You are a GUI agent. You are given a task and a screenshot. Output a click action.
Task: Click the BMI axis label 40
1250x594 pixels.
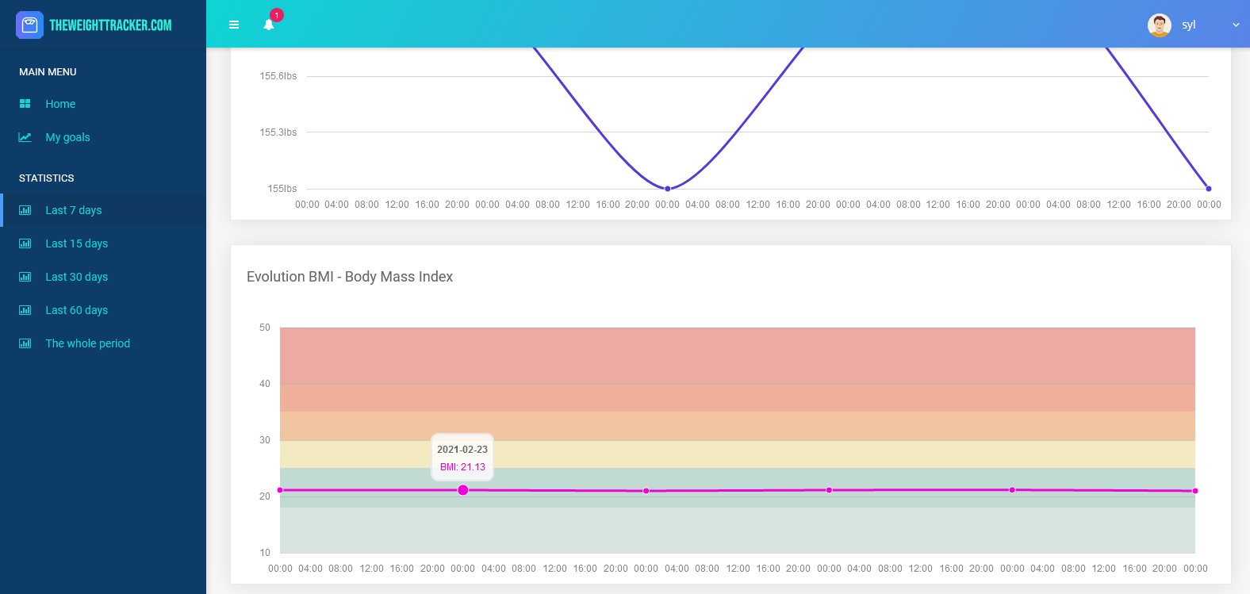(x=265, y=384)
